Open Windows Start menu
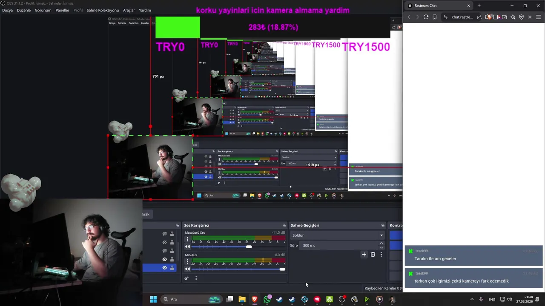This screenshot has height=306, width=545. 153,299
